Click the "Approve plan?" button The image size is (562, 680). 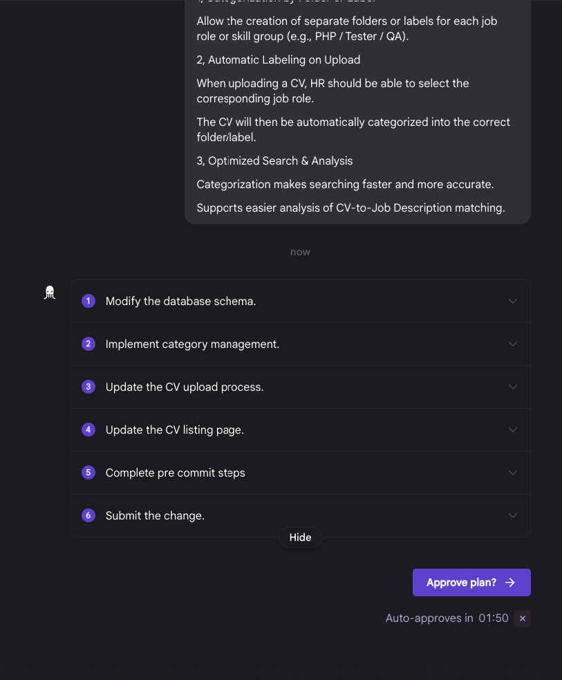tap(471, 582)
